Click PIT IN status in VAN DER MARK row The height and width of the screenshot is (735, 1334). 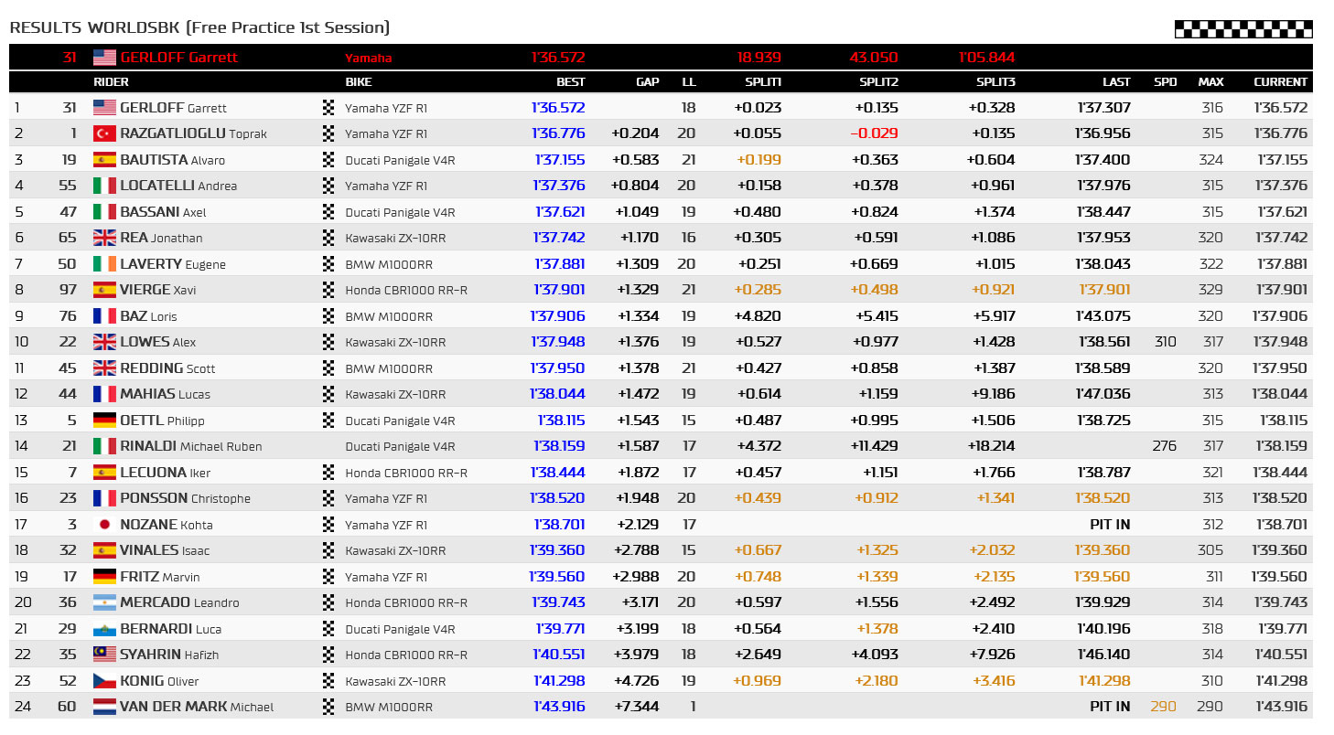click(1110, 707)
